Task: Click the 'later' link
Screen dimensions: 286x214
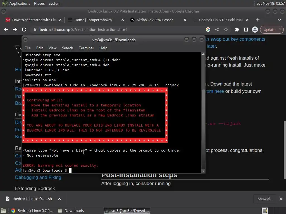Action: click(211, 46)
